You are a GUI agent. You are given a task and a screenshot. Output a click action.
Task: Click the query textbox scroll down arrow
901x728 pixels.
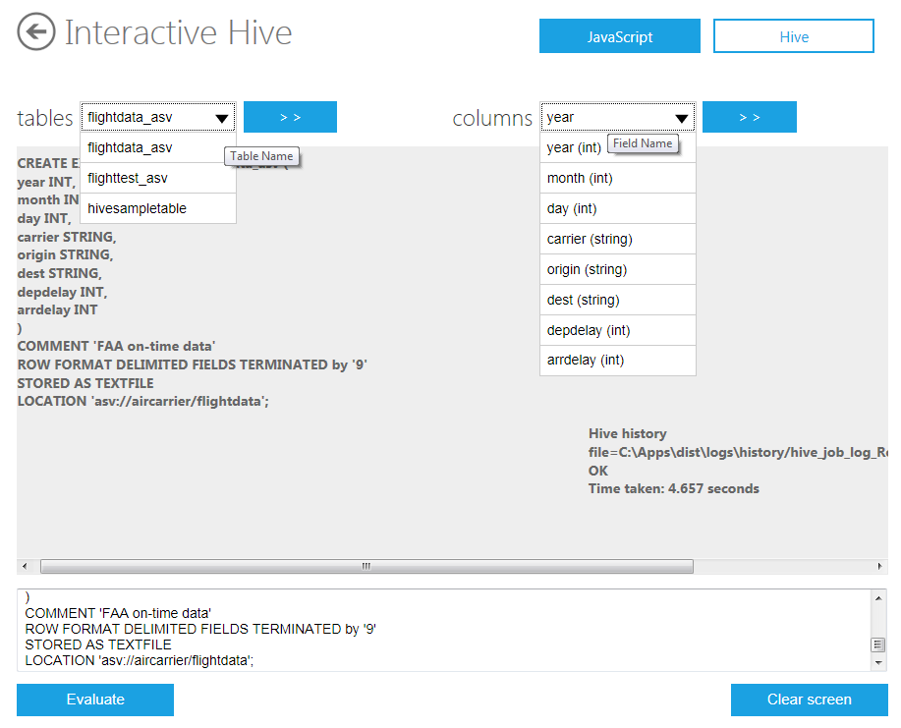878,664
